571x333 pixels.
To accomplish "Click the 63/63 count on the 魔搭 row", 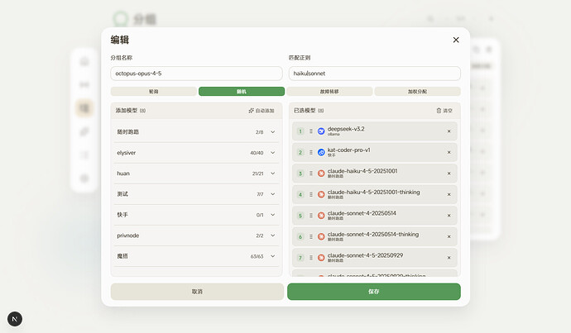I will [257, 256].
